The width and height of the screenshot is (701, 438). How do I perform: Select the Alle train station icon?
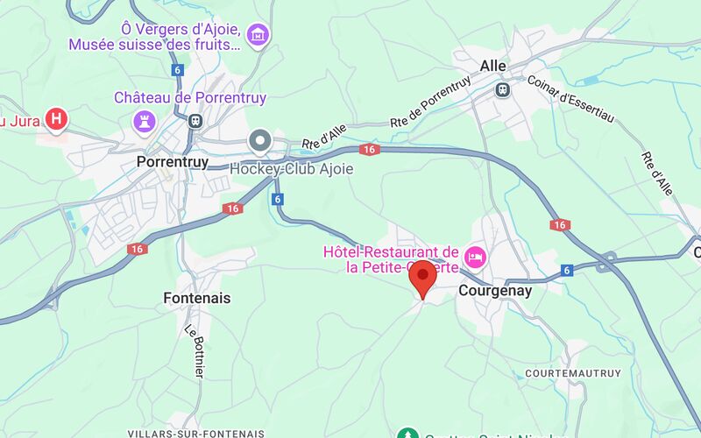[503, 90]
